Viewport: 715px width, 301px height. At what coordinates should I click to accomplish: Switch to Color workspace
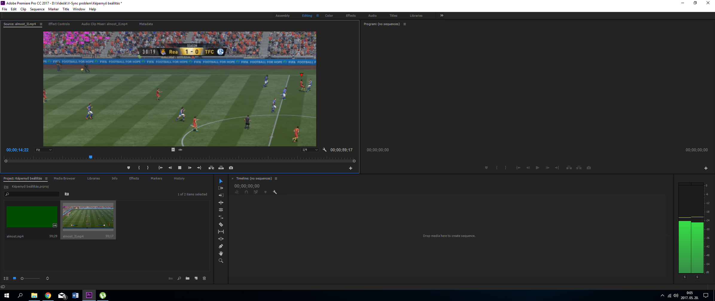(329, 16)
